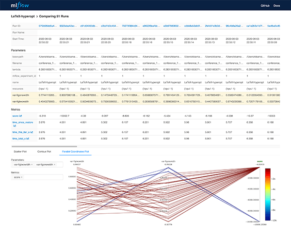Click the resources row label
This screenshot has width=291, height=236.
click(x=18, y=89)
